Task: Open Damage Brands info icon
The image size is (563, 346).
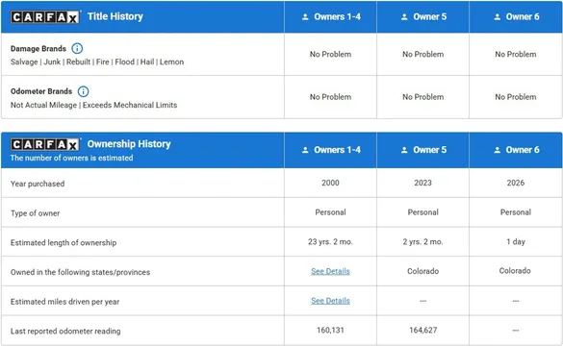Action: (x=77, y=48)
